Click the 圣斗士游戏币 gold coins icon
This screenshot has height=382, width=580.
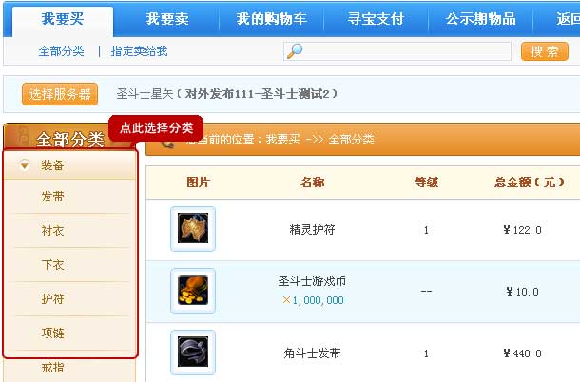tap(193, 291)
